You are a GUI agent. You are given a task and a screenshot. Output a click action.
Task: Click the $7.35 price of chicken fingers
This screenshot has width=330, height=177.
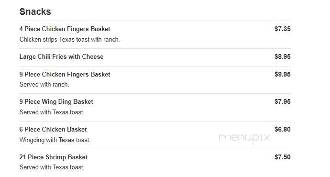[283, 29]
